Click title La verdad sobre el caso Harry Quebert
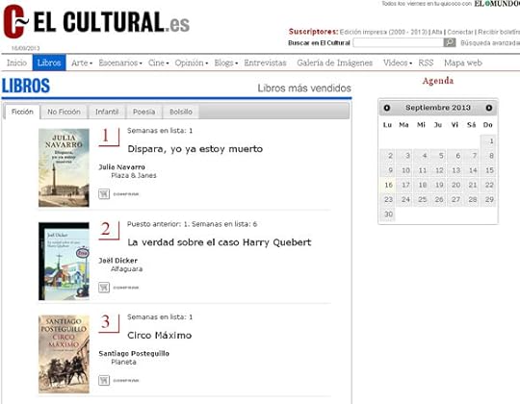 pos(220,242)
